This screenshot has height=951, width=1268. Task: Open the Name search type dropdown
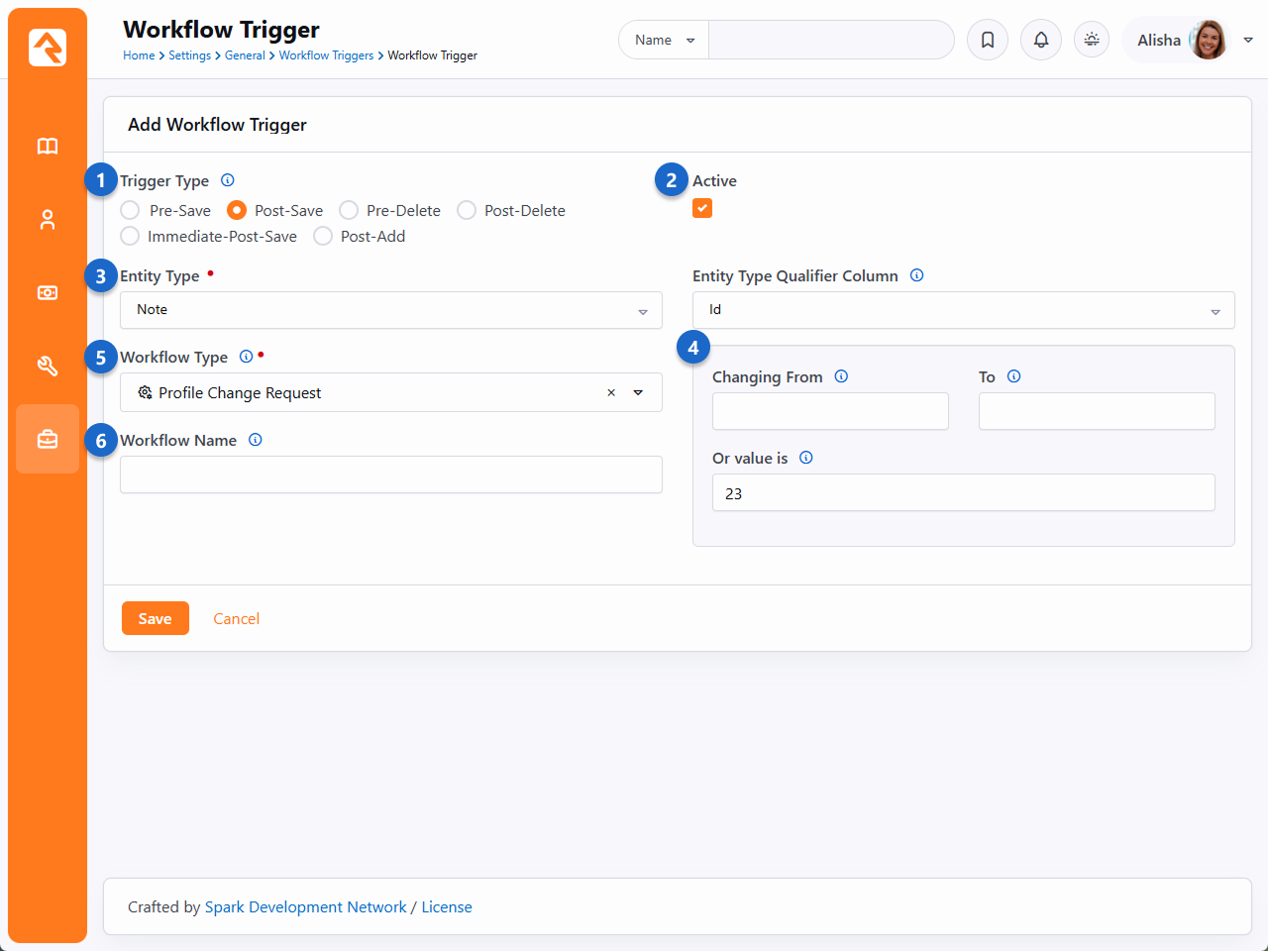(x=664, y=41)
